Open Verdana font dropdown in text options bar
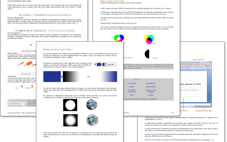The width and height of the screenshot is (227, 142). (x=31, y=74)
